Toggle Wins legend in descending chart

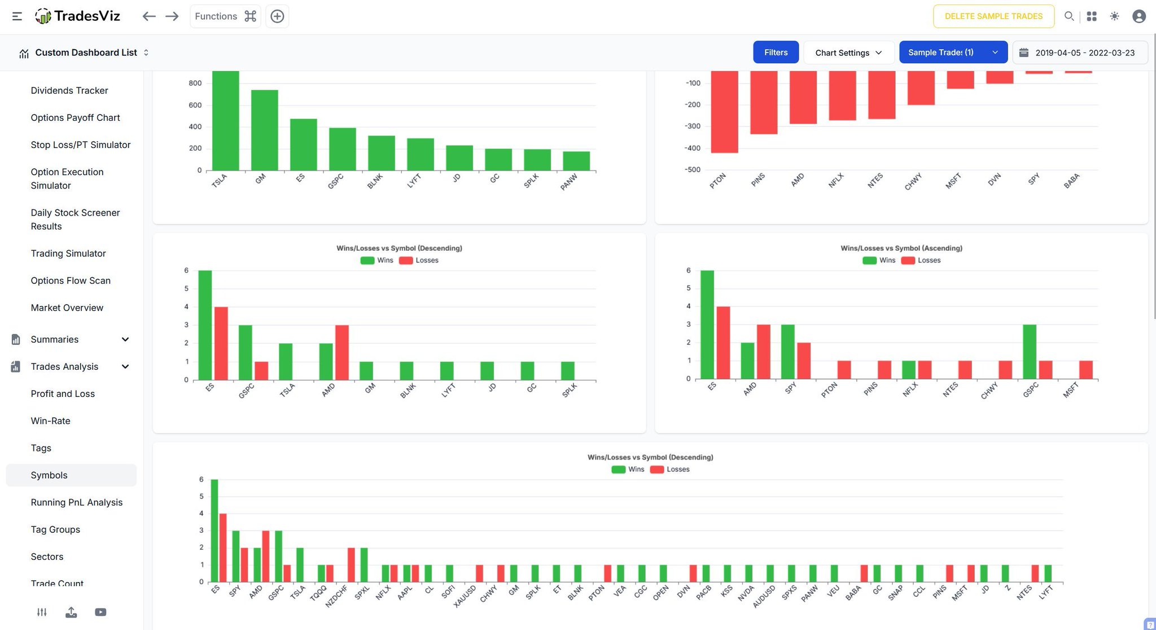click(376, 260)
